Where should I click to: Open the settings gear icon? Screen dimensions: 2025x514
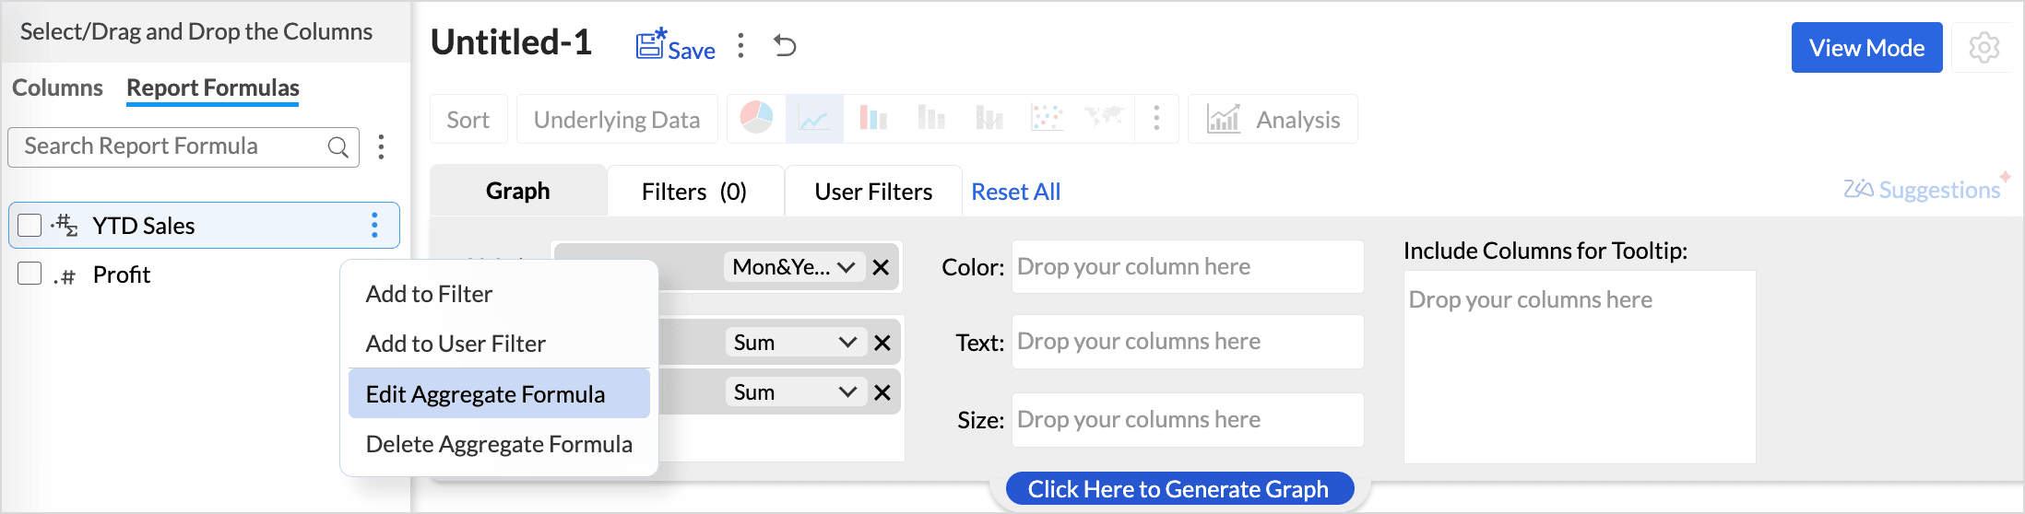[1984, 47]
